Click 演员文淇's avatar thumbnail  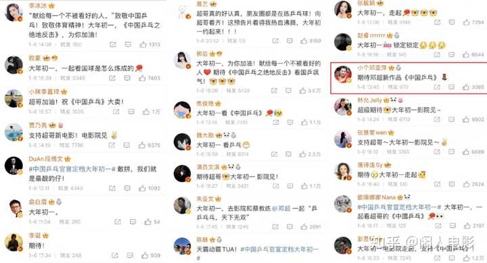click(x=183, y=173)
